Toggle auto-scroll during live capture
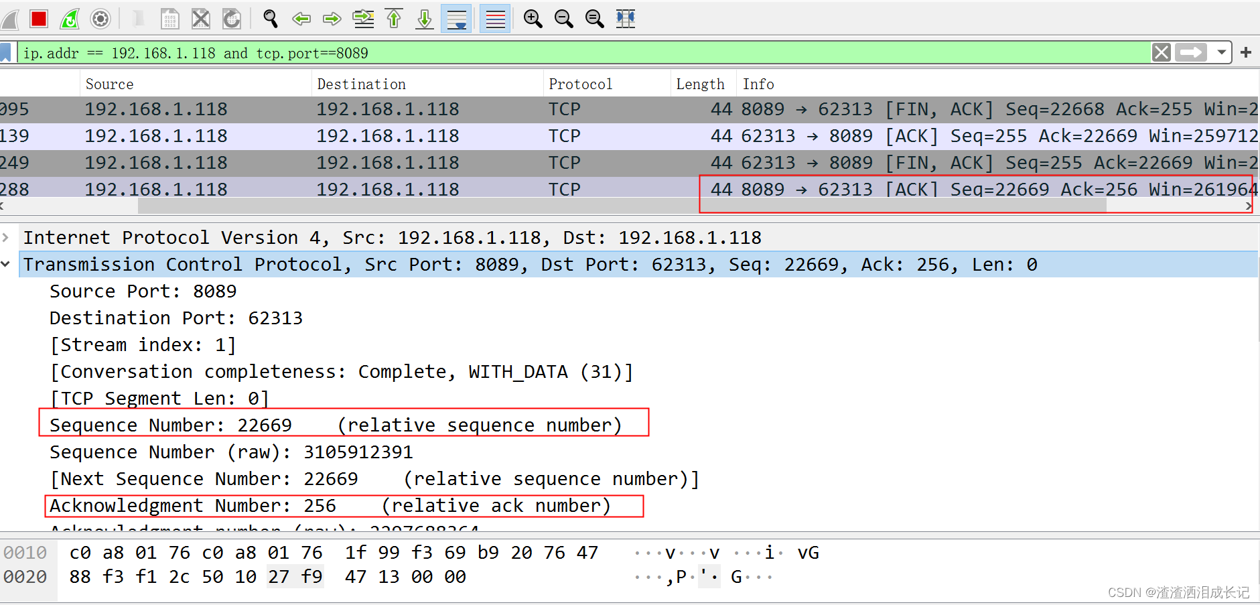Viewport: 1260px width, 605px height. pyautogui.click(x=456, y=19)
